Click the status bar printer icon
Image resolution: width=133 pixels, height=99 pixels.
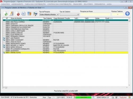click(113, 97)
